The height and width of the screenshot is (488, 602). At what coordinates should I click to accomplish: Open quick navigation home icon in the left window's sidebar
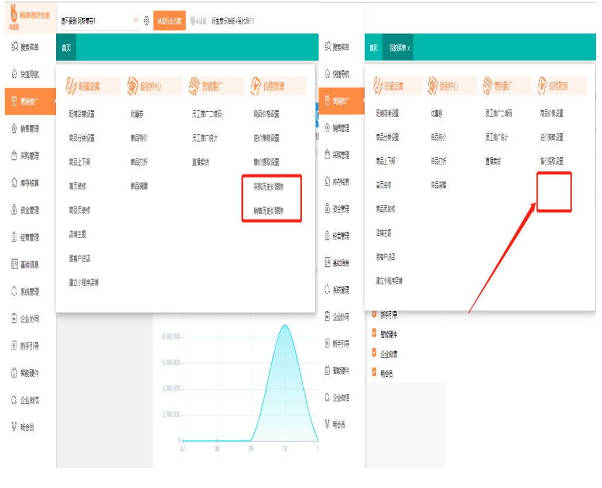pos(15,74)
